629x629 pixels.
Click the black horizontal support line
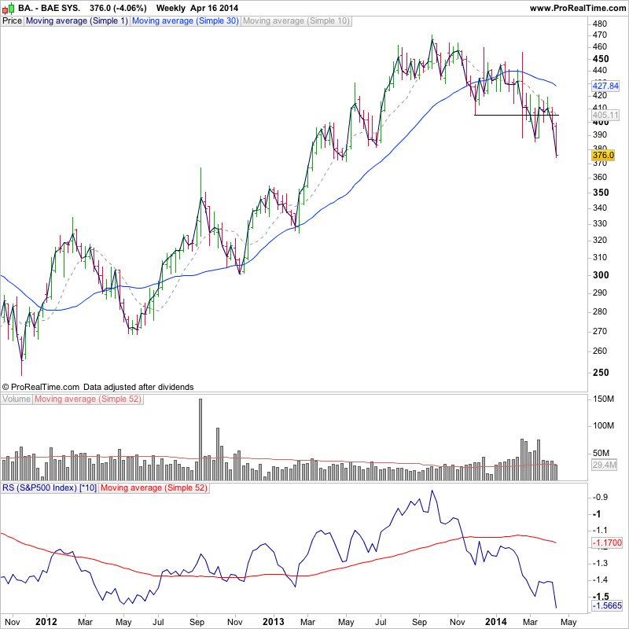517,115
